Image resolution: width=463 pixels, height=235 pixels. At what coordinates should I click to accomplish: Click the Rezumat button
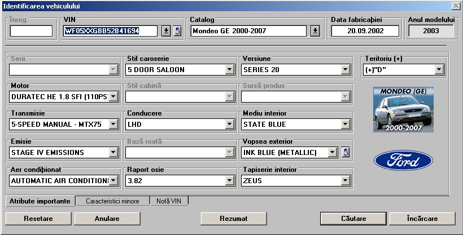pos(234,219)
